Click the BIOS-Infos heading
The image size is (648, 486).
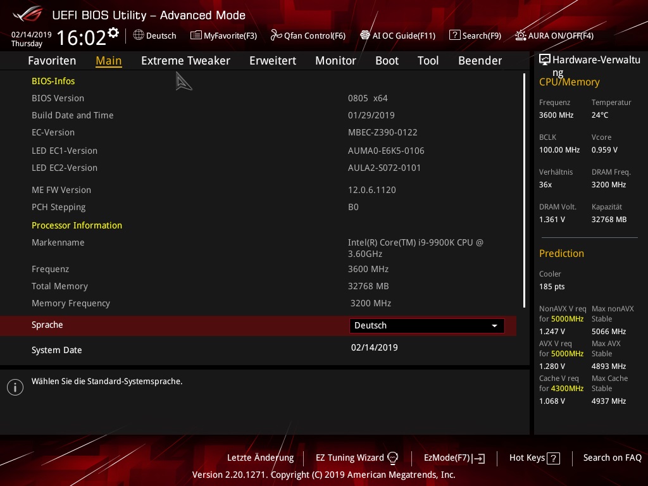click(53, 81)
